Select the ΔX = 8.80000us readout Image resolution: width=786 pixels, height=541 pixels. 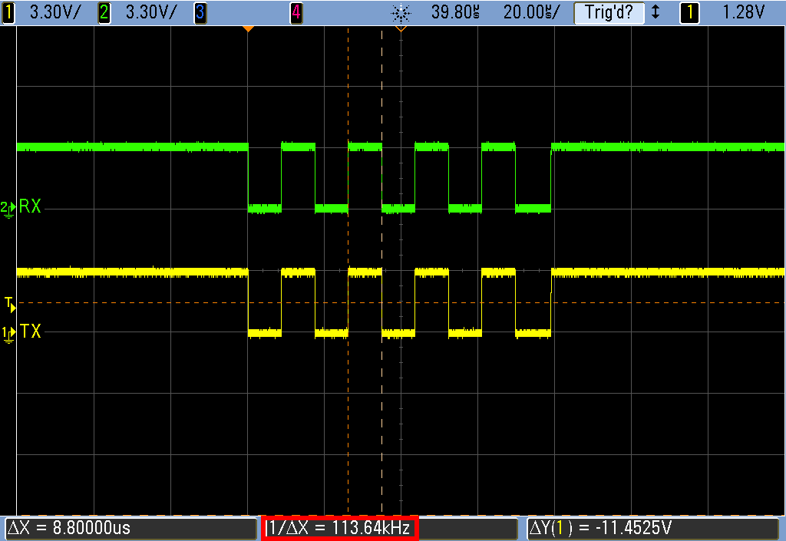point(130,529)
